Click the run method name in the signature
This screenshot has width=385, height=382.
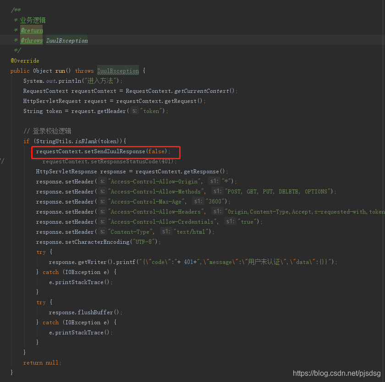pyautogui.click(x=60, y=71)
